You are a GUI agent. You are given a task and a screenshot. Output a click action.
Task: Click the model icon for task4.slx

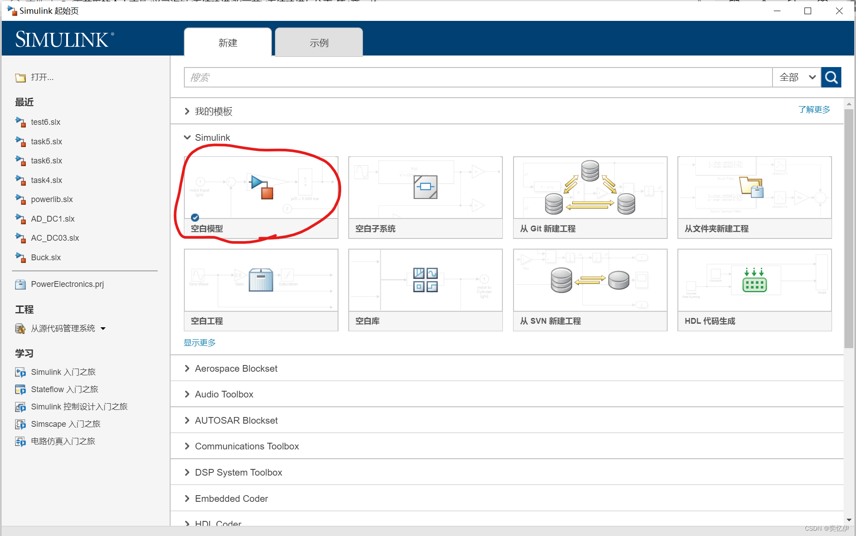[x=20, y=180]
